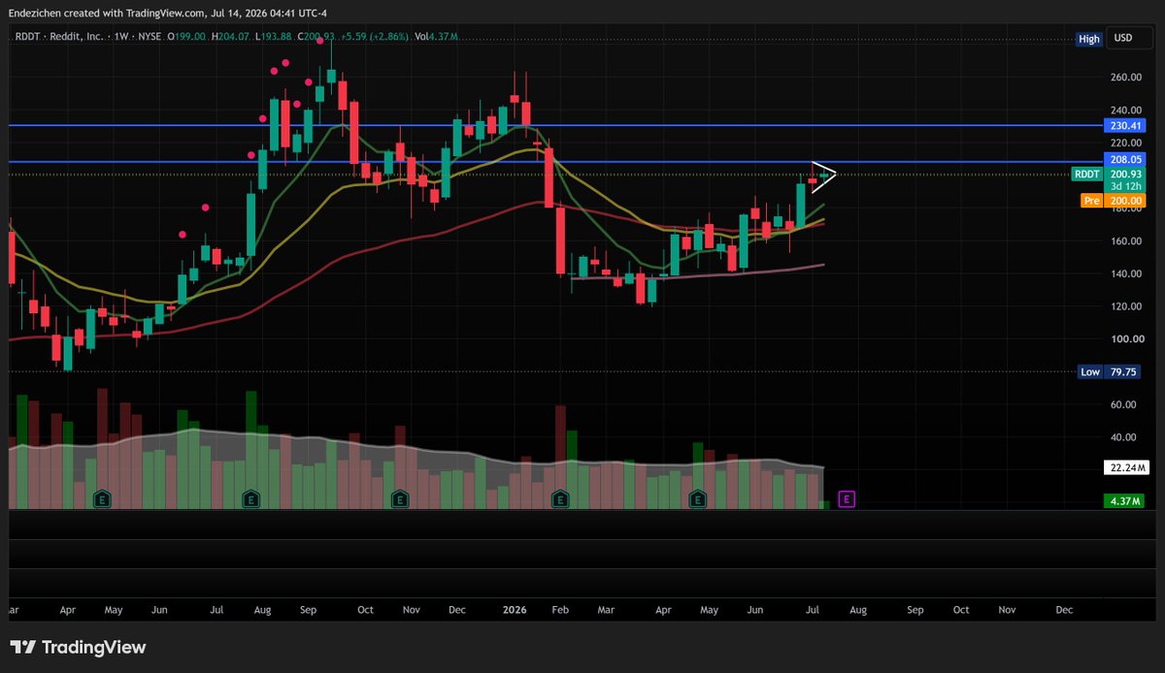Click the 120.00 price axis label
The height and width of the screenshot is (673, 1165).
coord(1126,306)
